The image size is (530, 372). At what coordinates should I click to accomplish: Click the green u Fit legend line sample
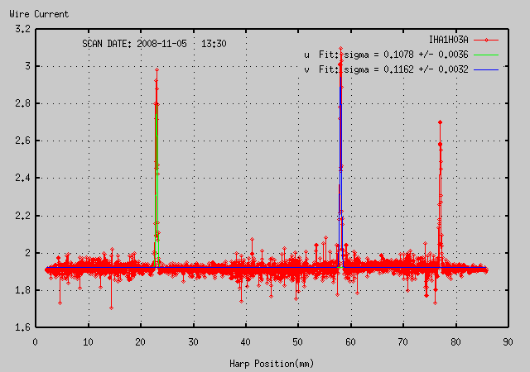click(486, 55)
